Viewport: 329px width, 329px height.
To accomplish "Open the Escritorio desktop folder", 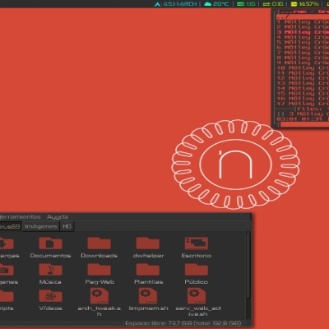I will click(197, 248).
